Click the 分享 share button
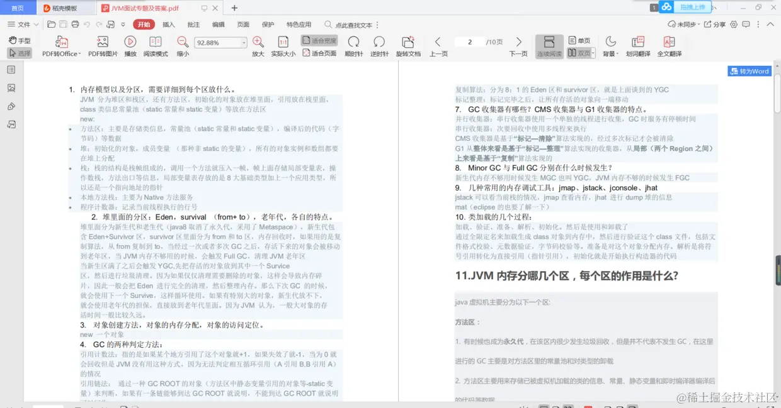The height and width of the screenshot is (408, 781). (x=715, y=25)
